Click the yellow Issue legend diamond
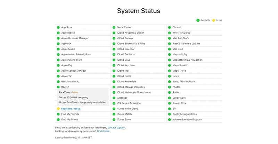The width and height of the screenshot is (278, 144). click(x=214, y=20)
